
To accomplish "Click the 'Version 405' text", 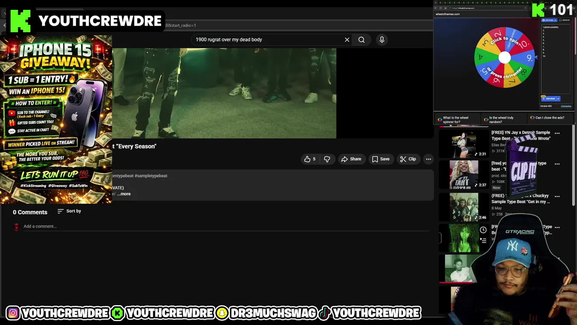I will pos(546,106).
